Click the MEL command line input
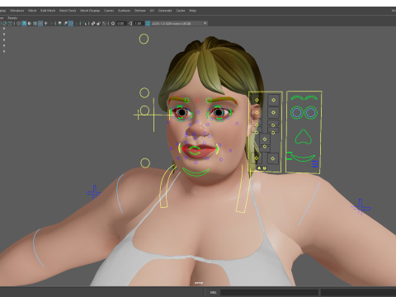The width and height of the screenshot is (396, 297). point(269,292)
